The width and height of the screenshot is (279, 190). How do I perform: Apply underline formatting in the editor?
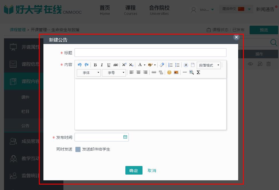point(109,65)
